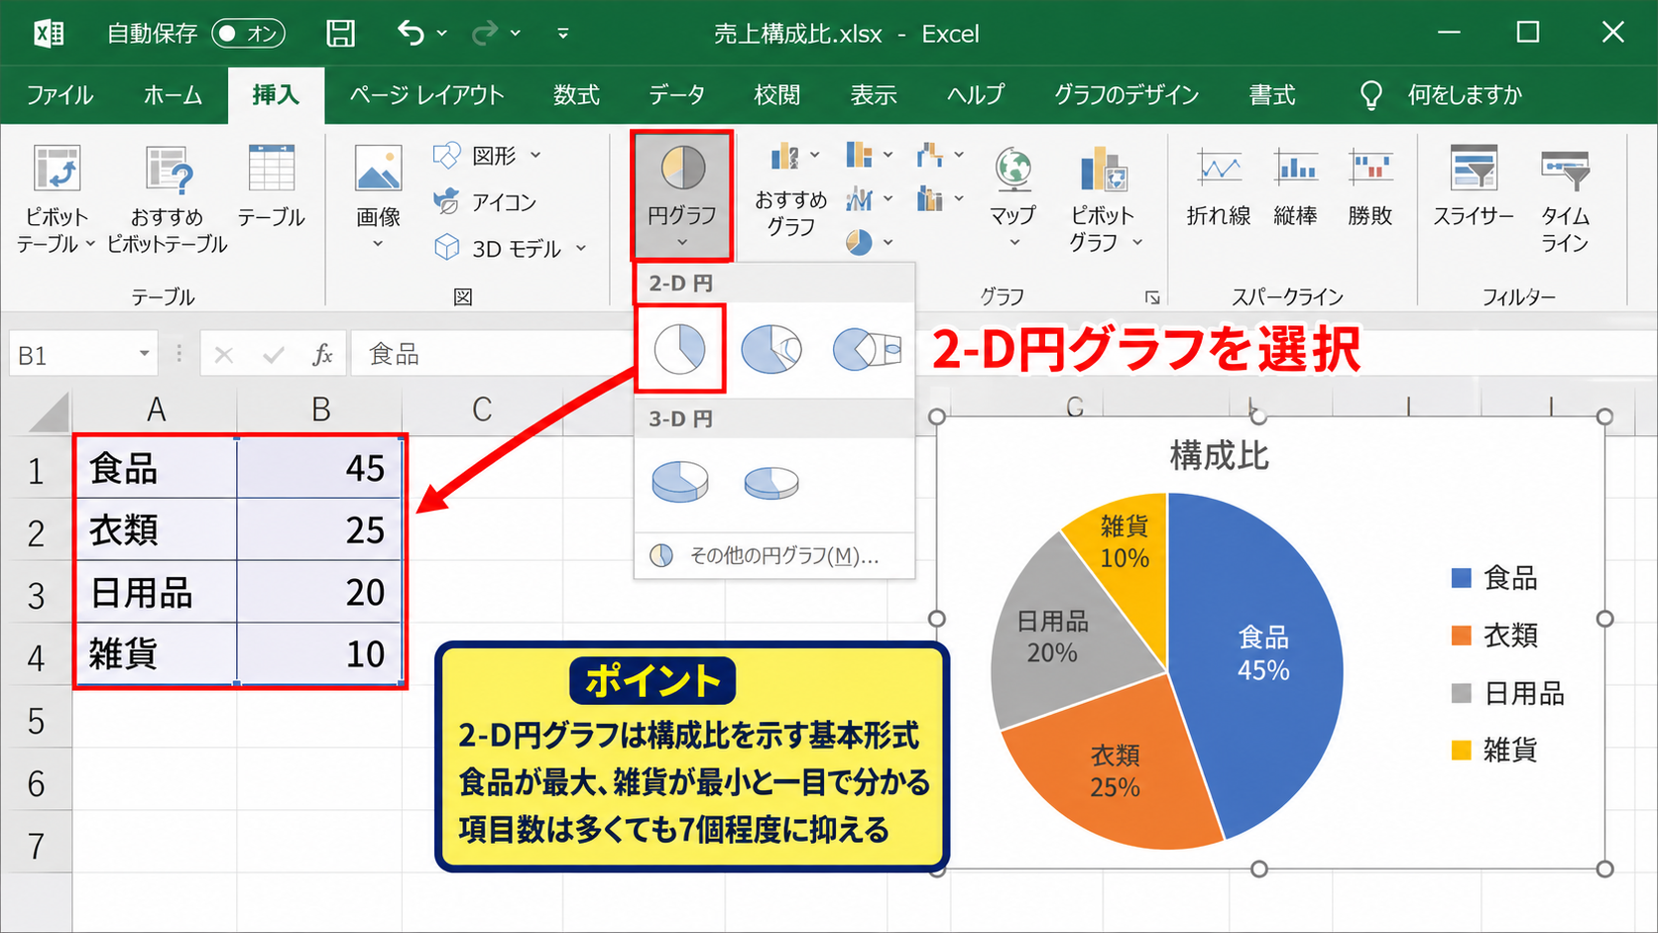Select the 3-D pie chart option
This screenshot has width=1658, height=933.
click(x=680, y=482)
